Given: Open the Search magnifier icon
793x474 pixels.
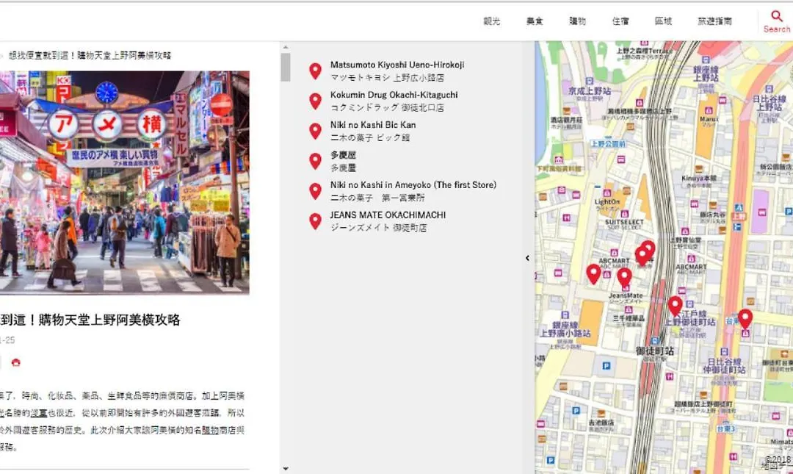Looking at the screenshot, I should (777, 16).
